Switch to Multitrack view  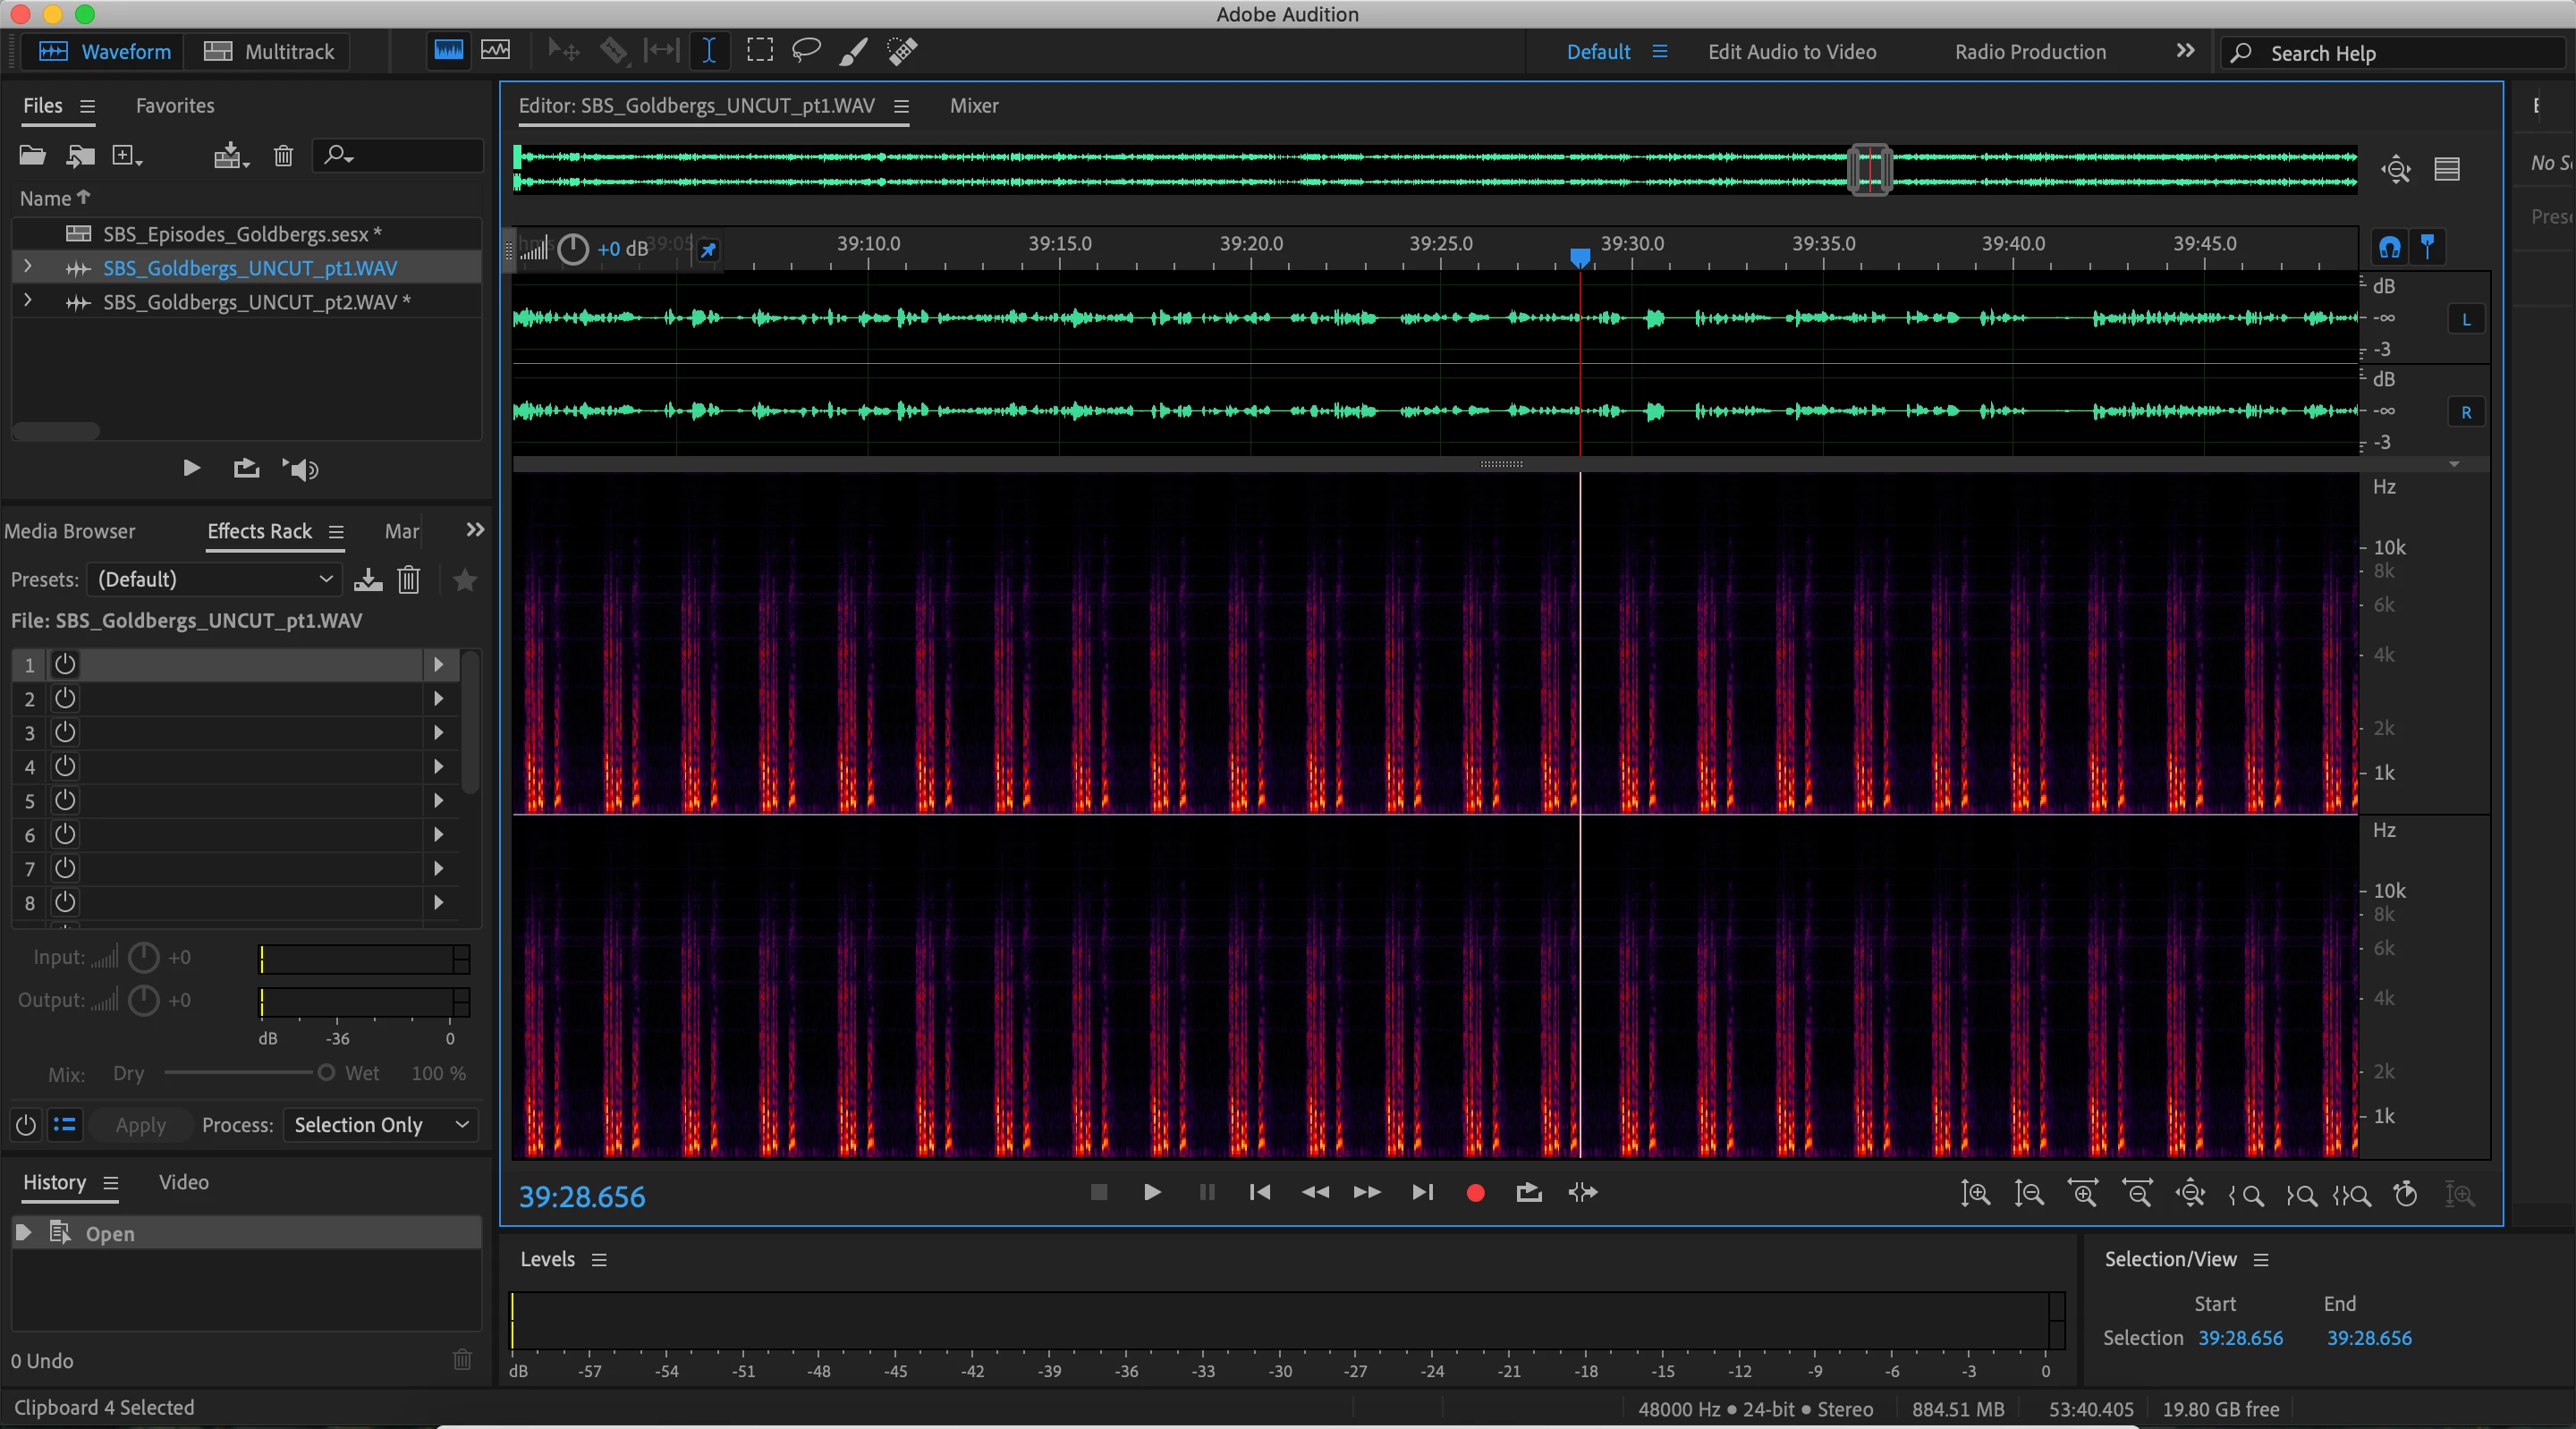point(269,52)
